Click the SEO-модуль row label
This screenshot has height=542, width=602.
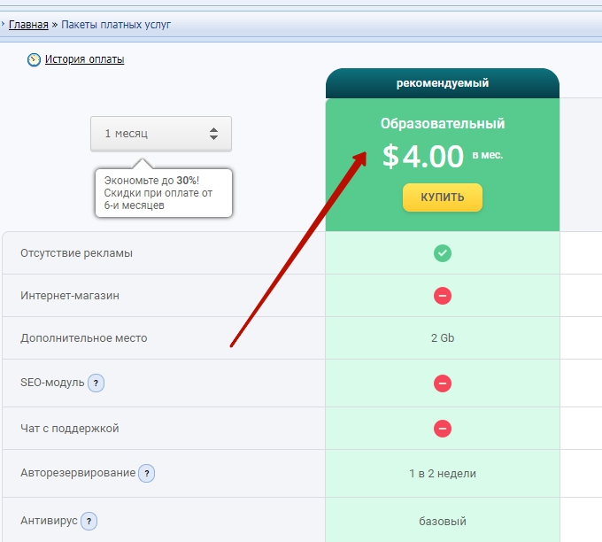point(52,383)
